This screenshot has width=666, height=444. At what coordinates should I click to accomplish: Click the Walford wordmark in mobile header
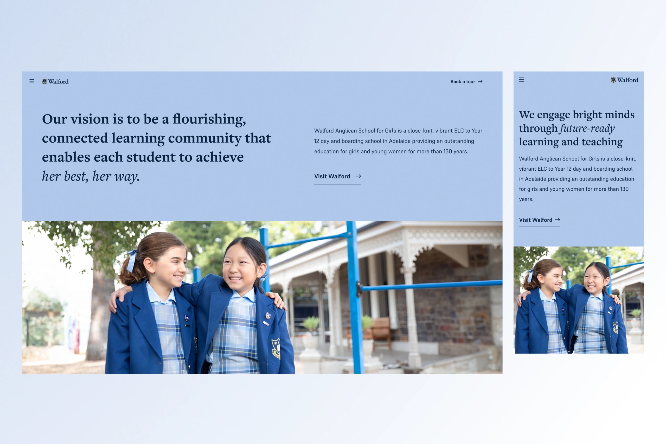(627, 80)
